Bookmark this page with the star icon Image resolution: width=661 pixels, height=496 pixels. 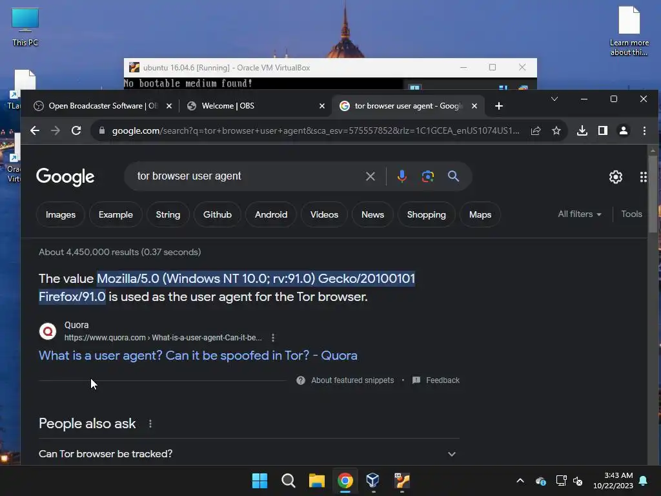(556, 130)
